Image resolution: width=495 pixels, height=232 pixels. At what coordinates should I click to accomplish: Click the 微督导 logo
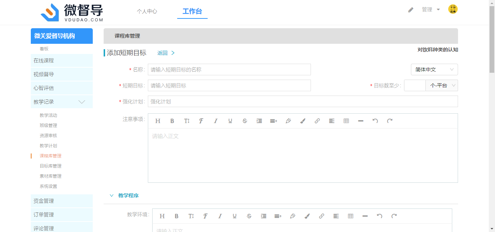[72, 13]
